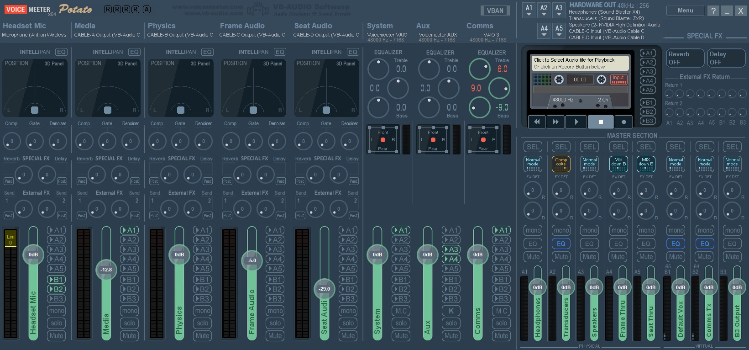Open the help question mark button
The width and height of the screenshot is (749, 350).
[x=713, y=11]
